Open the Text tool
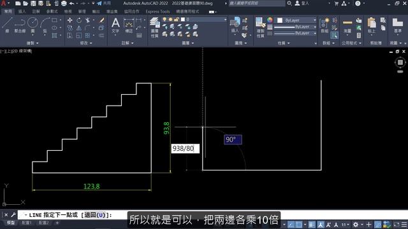This screenshot has width=408, height=229. click(x=115, y=25)
